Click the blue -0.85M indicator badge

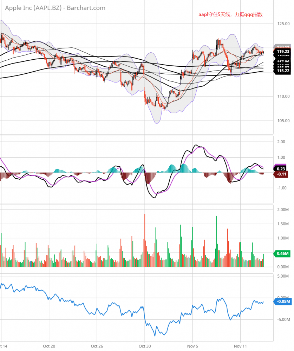point(283,301)
